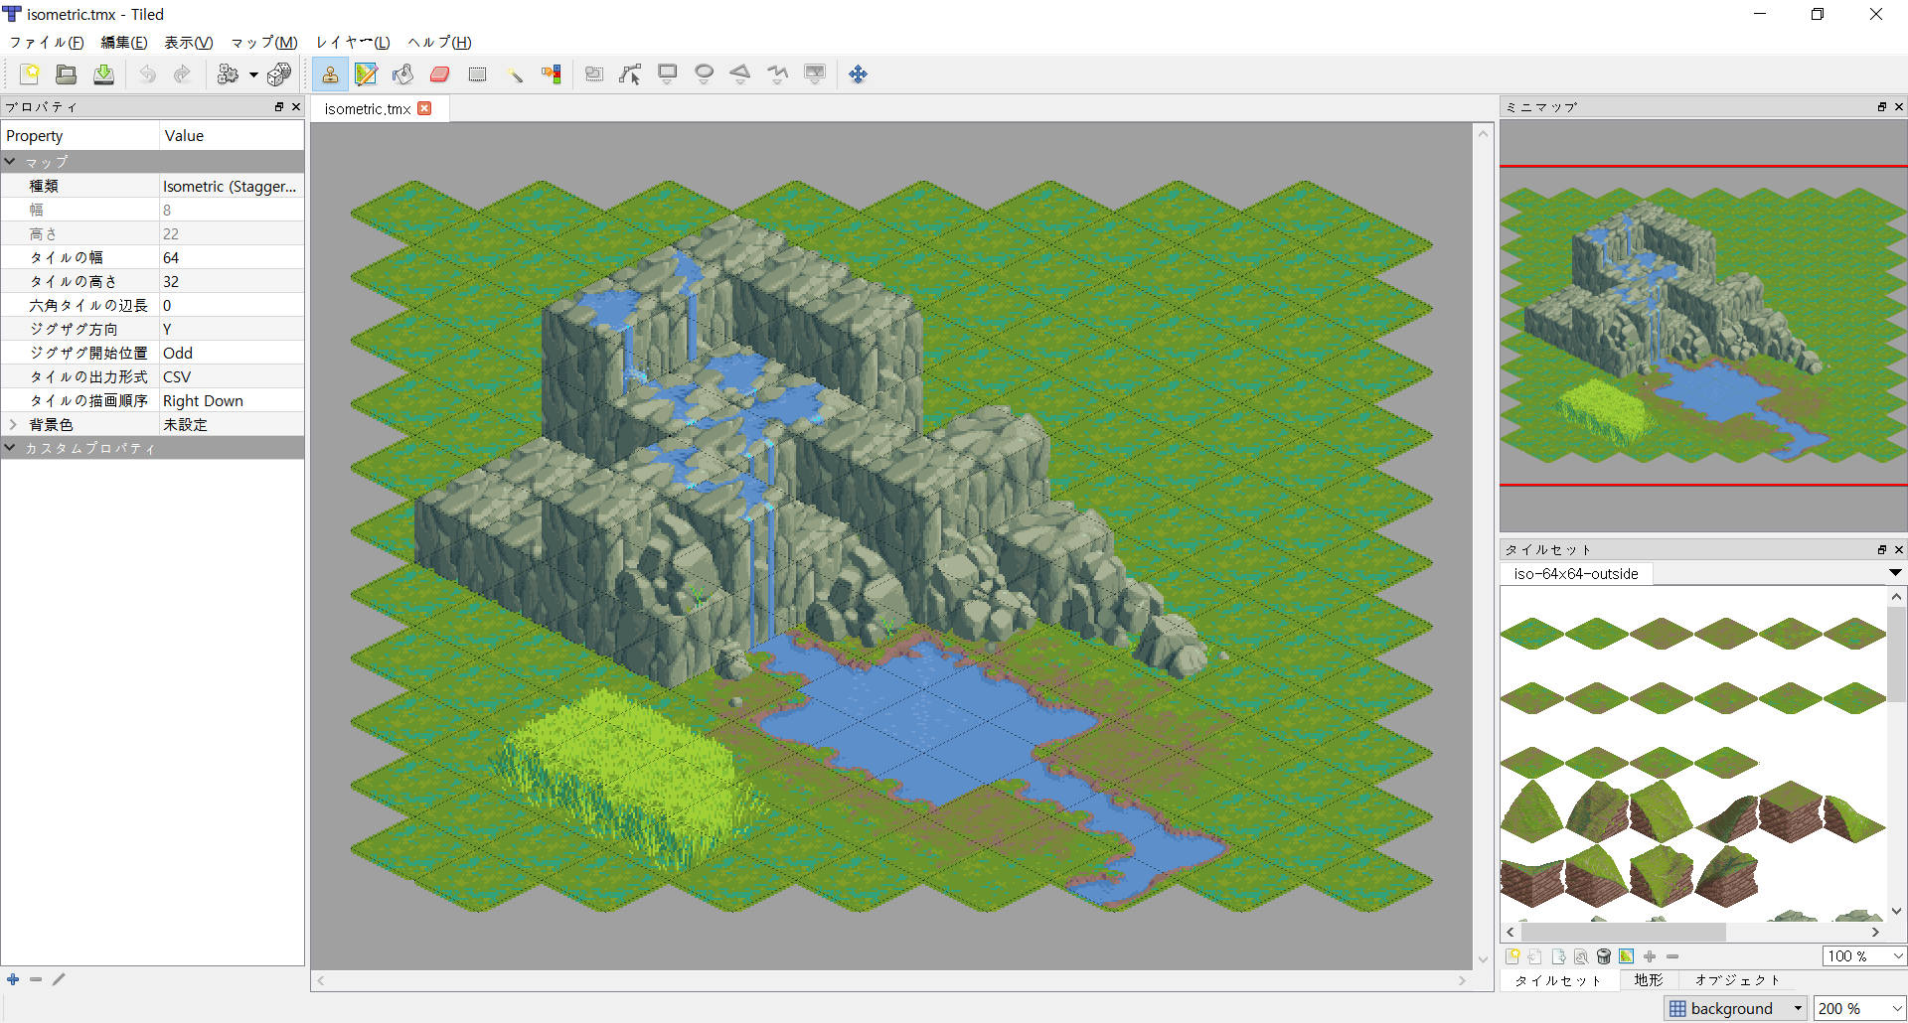This screenshot has width=1908, height=1023.
Task: Remove tileset with trash can icon
Action: coord(1604,956)
